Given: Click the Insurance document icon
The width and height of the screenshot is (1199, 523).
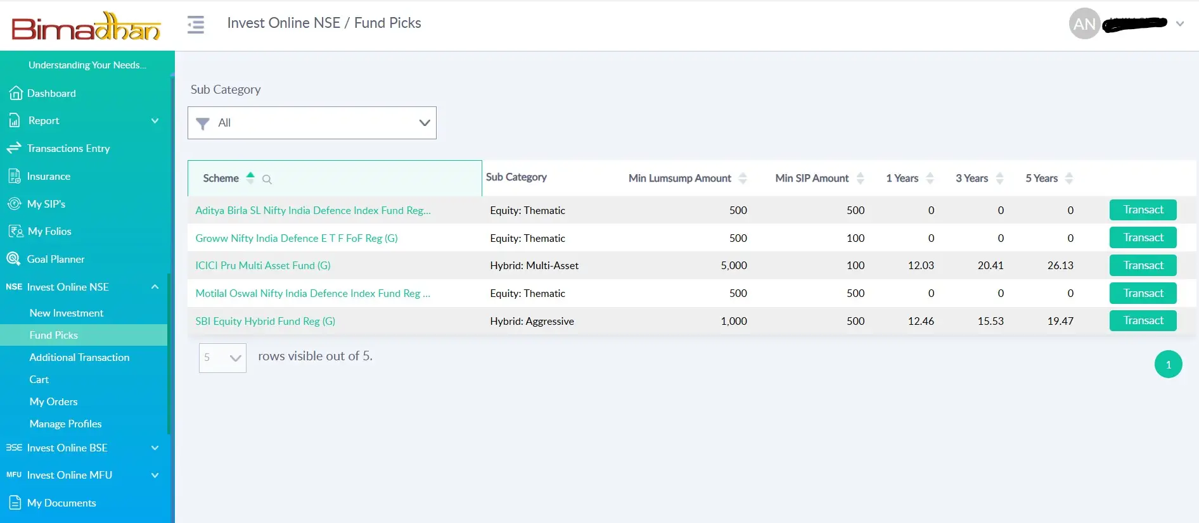Looking at the screenshot, I should point(15,176).
